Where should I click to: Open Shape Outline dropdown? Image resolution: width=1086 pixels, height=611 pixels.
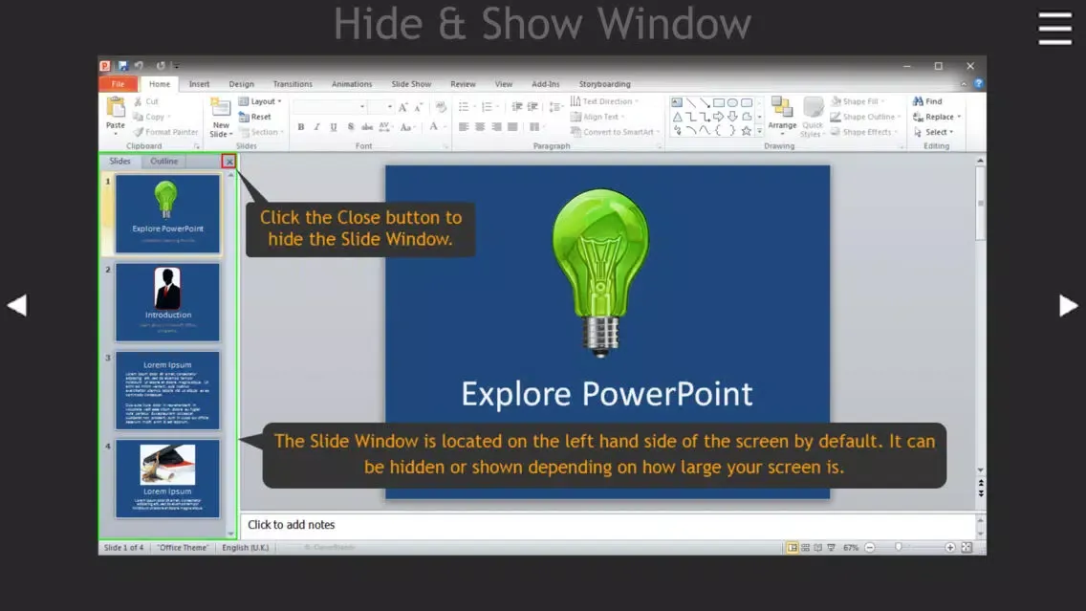pyautogui.click(x=866, y=117)
